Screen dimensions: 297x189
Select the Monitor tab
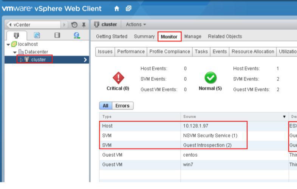tap(169, 37)
